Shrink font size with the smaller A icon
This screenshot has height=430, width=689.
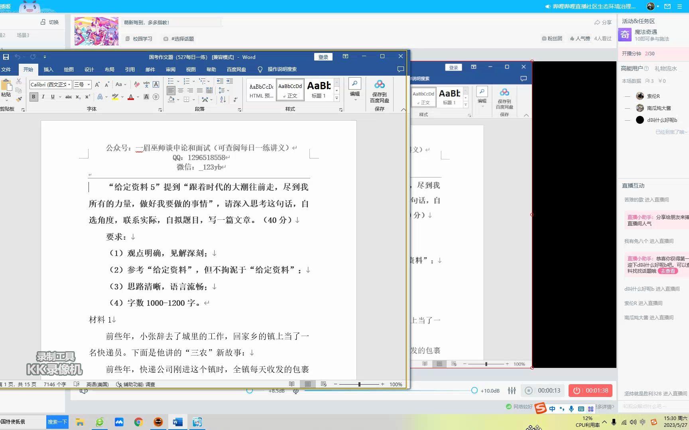[x=107, y=84]
